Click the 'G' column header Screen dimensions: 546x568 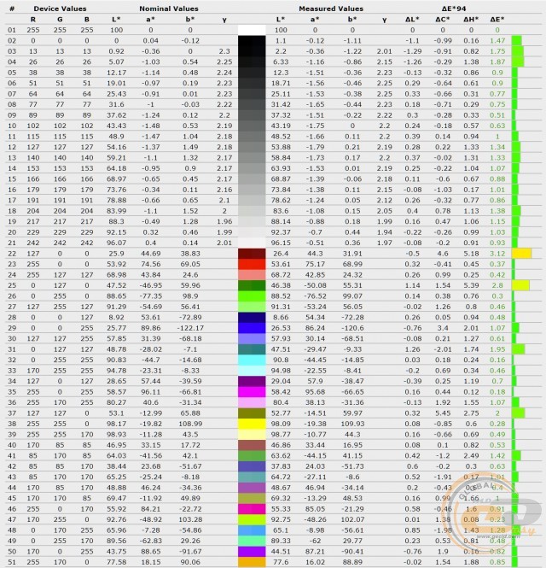point(60,19)
